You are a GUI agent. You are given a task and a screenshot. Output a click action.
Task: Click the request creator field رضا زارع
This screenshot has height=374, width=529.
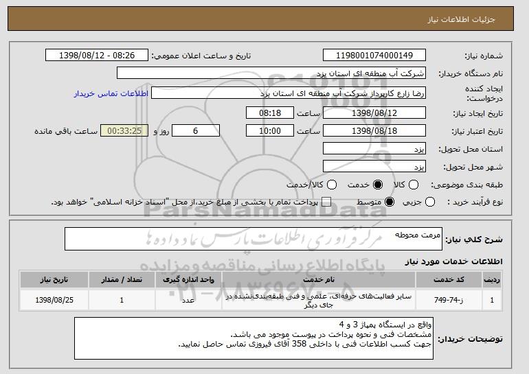point(289,93)
